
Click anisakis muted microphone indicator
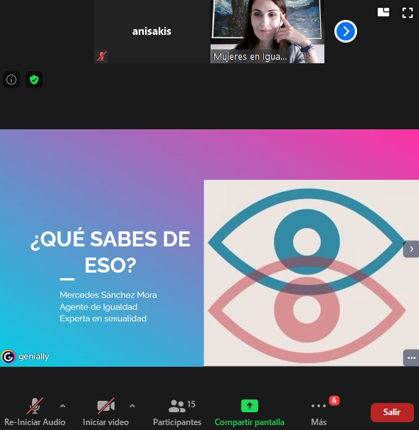[x=102, y=56]
